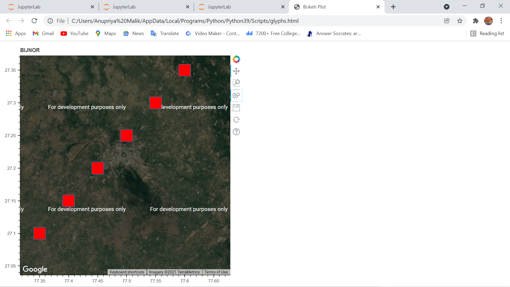Open the map Terms of Use link
This screenshot has height=287, width=510.
[x=216, y=272]
